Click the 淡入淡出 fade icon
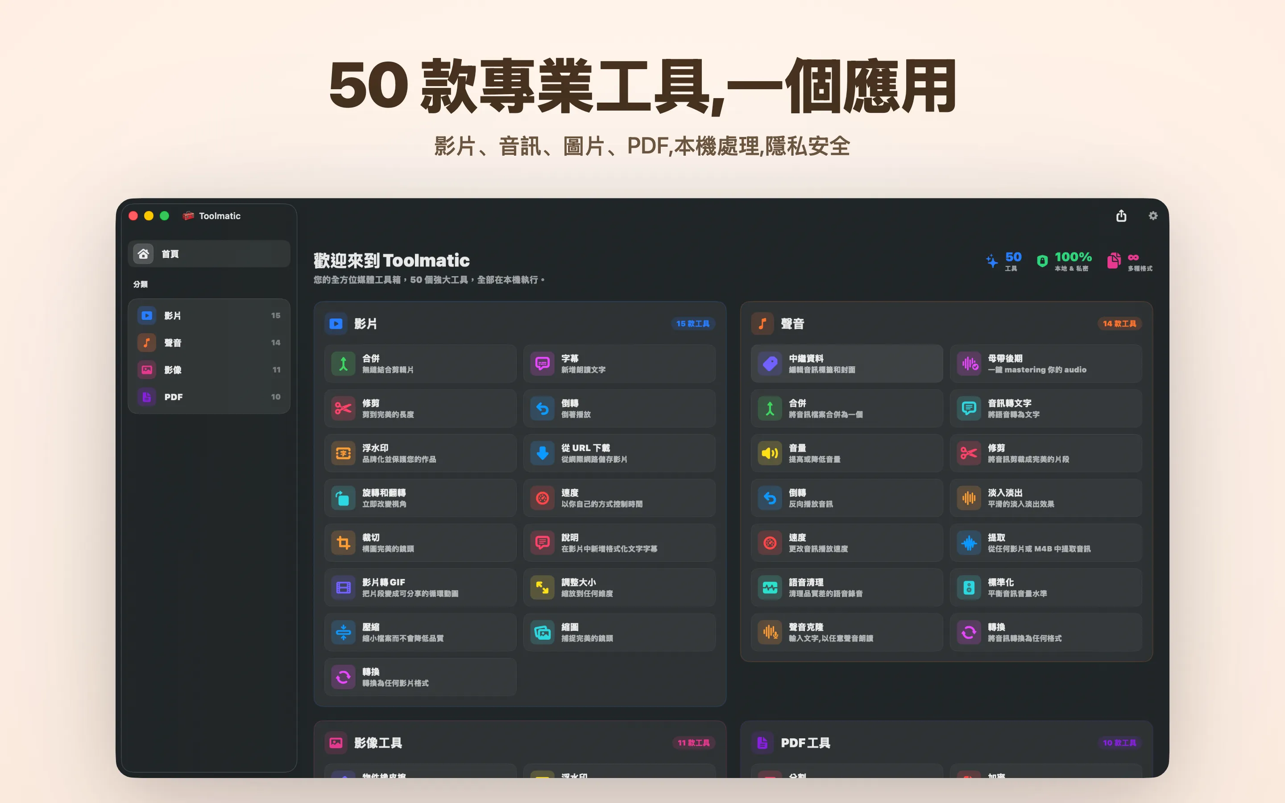The width and height of the screenshot is (1285, 803). pos(969,498)
